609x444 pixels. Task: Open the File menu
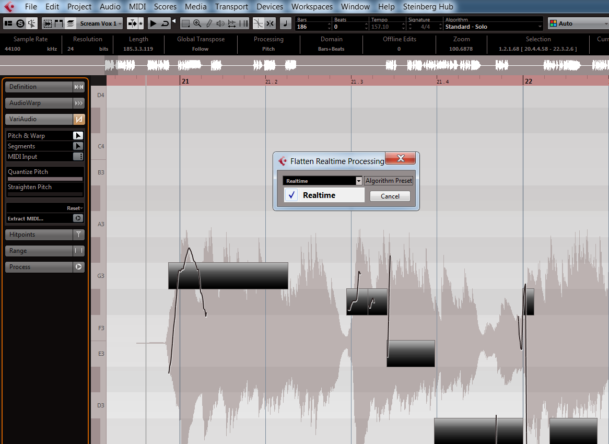pos(31,7)
